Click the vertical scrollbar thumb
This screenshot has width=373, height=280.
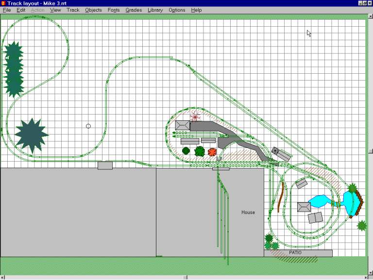371,151
